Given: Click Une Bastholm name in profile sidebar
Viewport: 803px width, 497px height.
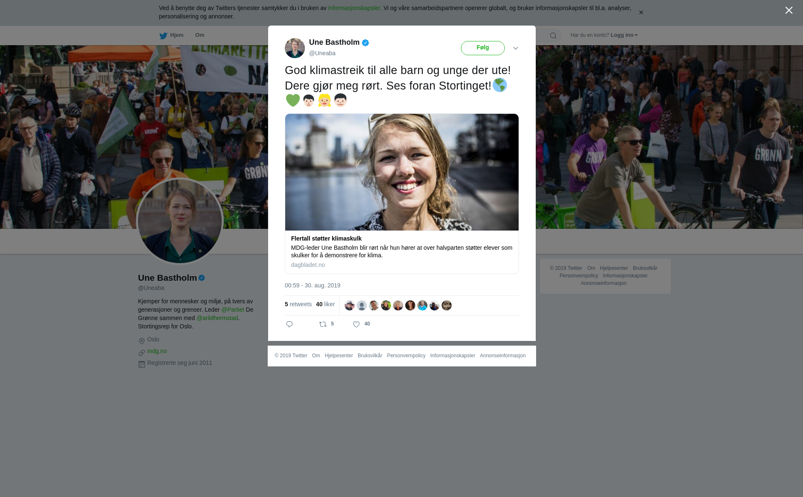Looking at the screenshot, I should pyautogui.click(x=167, y=278).
